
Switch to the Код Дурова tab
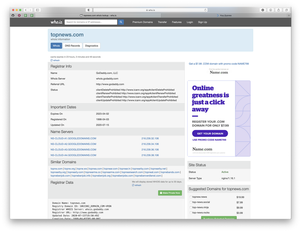click(224, 15)
